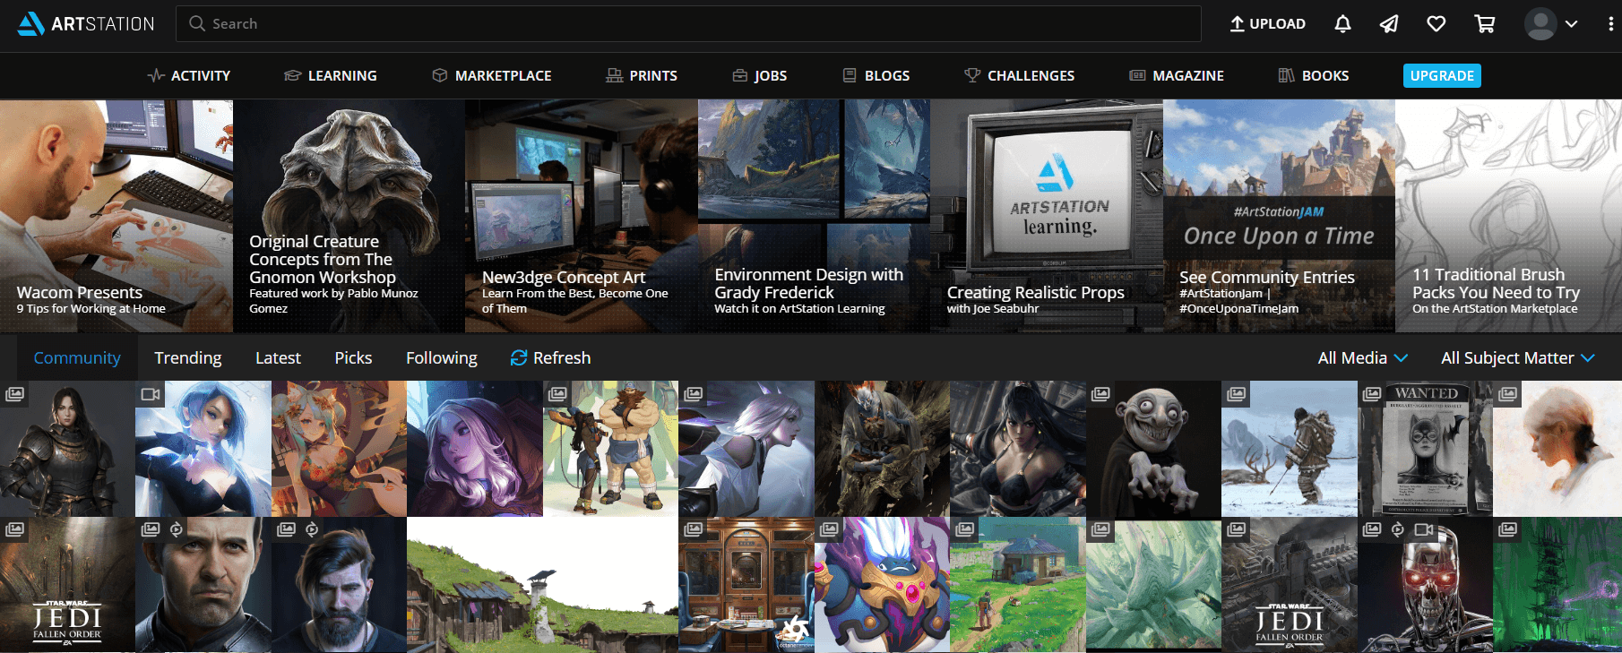1622x653 pixels.
Task: Open the purple crystal monster artwork
Action: (882, 584)
